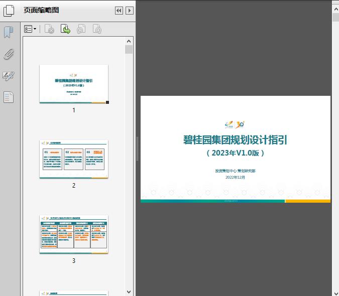This screenshot has height=296, width=339.
Task: Click the document scrollbar thumb
Action: (336, 17)
